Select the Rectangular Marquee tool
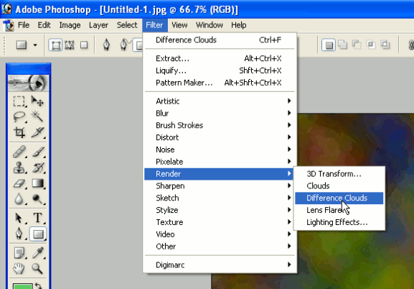The width and height of the screenshot is (414, 289). point(19,101)
